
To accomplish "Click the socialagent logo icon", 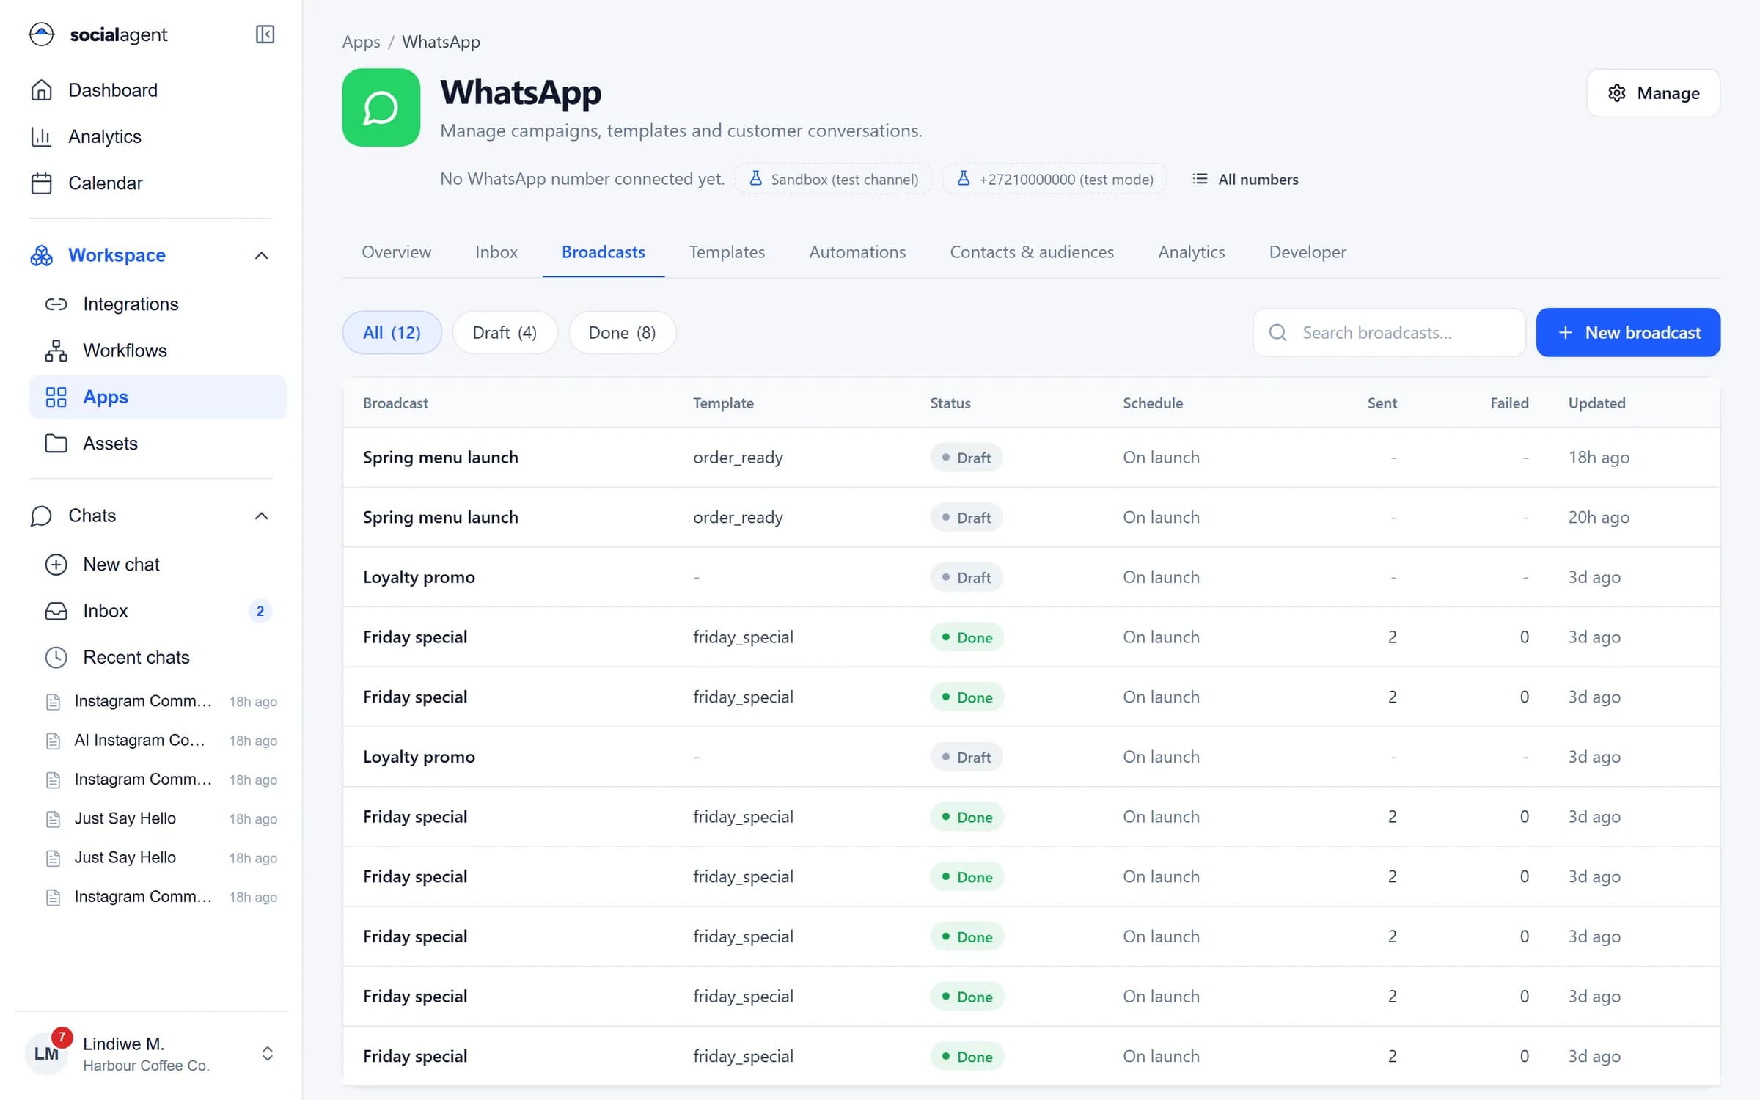I will pos(42,34).
